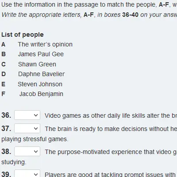177x177 pixels.
Task: Click the statement 'Players are good at tackling'
Action: [111, 174]
